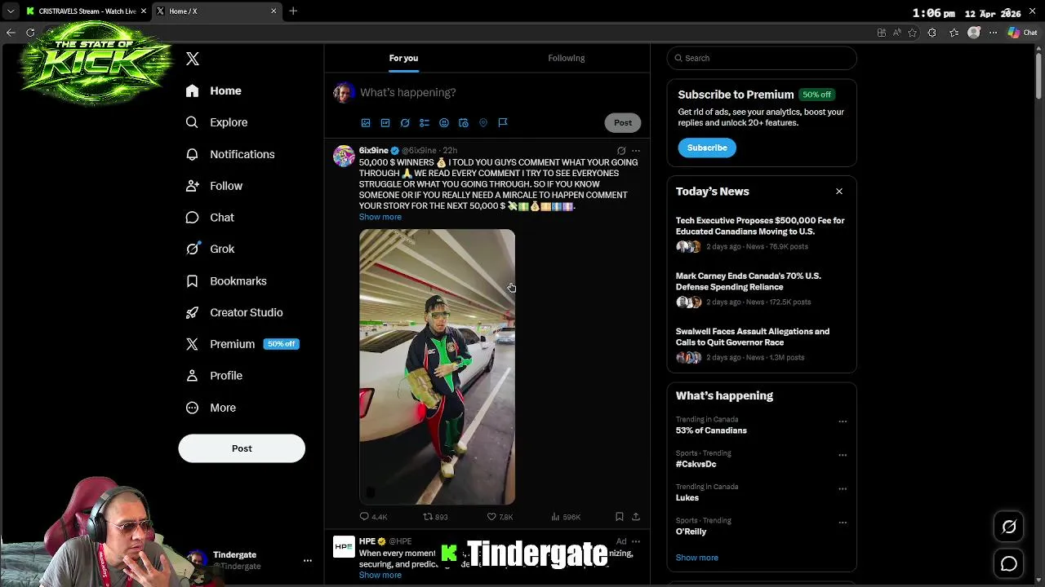Click the Subscribe button for Premium
The image size is (1045, 587).
pyautogui.click(x=707, y=148)
